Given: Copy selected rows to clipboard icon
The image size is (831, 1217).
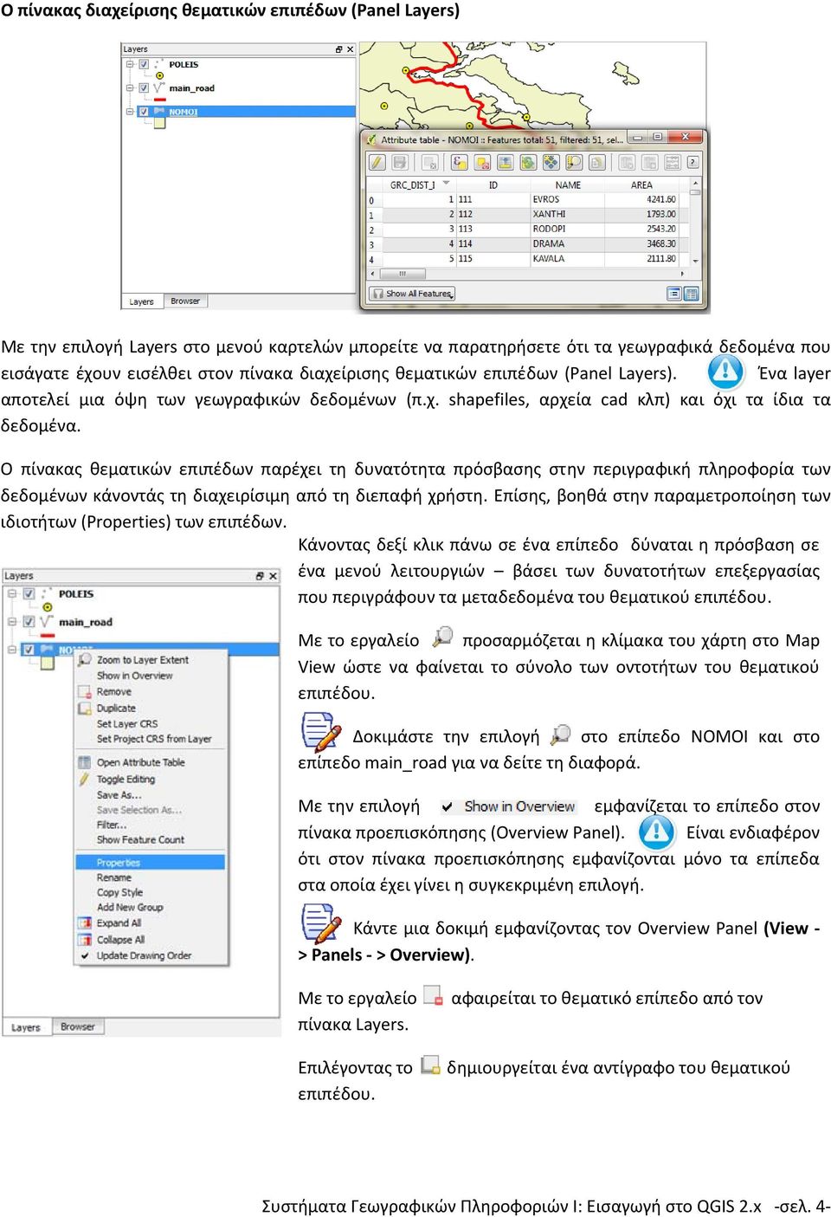Looking at the screenshot, I should click(x=596, y=162).
